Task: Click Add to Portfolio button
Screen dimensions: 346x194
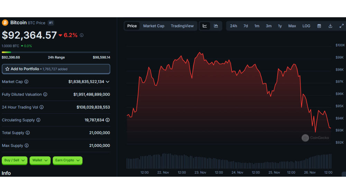Action: [x=56, y=69]
